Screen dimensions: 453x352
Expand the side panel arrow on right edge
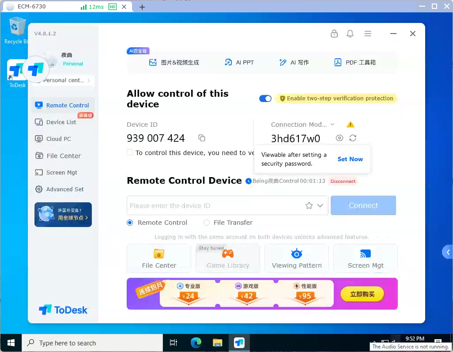click(x=448, y=252)
